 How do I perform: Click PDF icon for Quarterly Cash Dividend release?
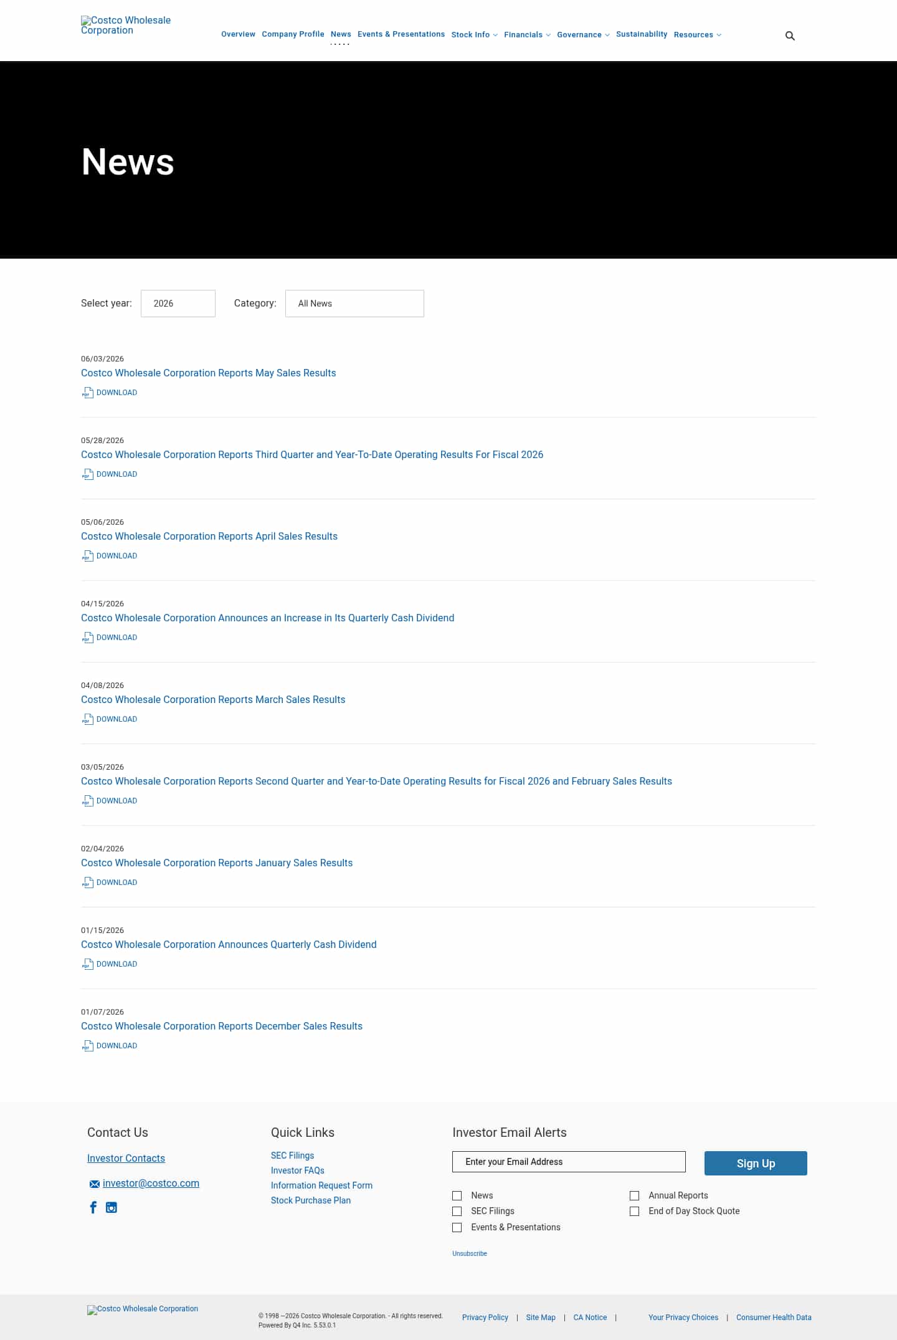click(x=88, y=964)
